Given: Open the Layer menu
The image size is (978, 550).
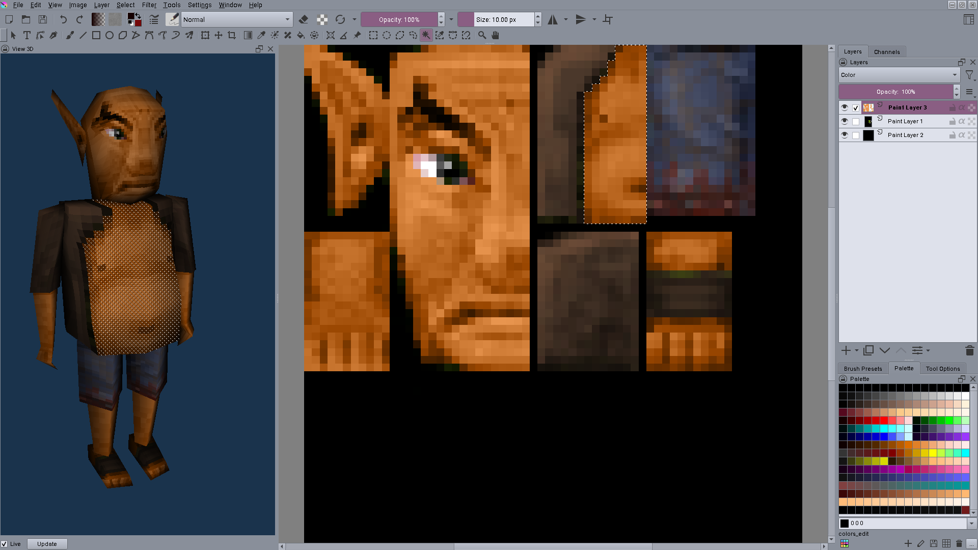Looking at the screenshot, I should 102,5.
